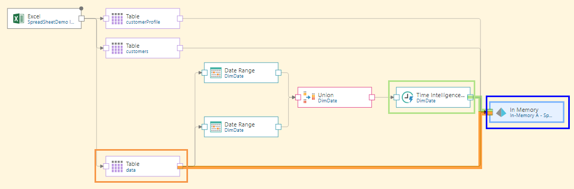Viewport: 574px width, 189px height.
Task: Click the data table grid icon
Action: [x=117, y=166]
